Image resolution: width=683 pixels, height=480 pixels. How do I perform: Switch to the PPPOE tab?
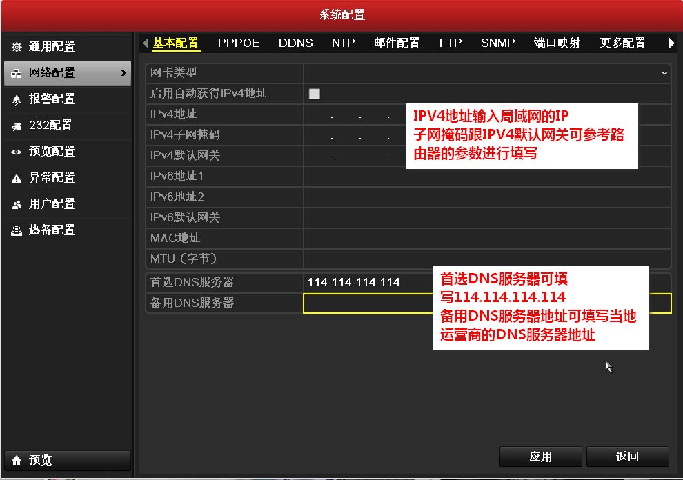(238, 43)
